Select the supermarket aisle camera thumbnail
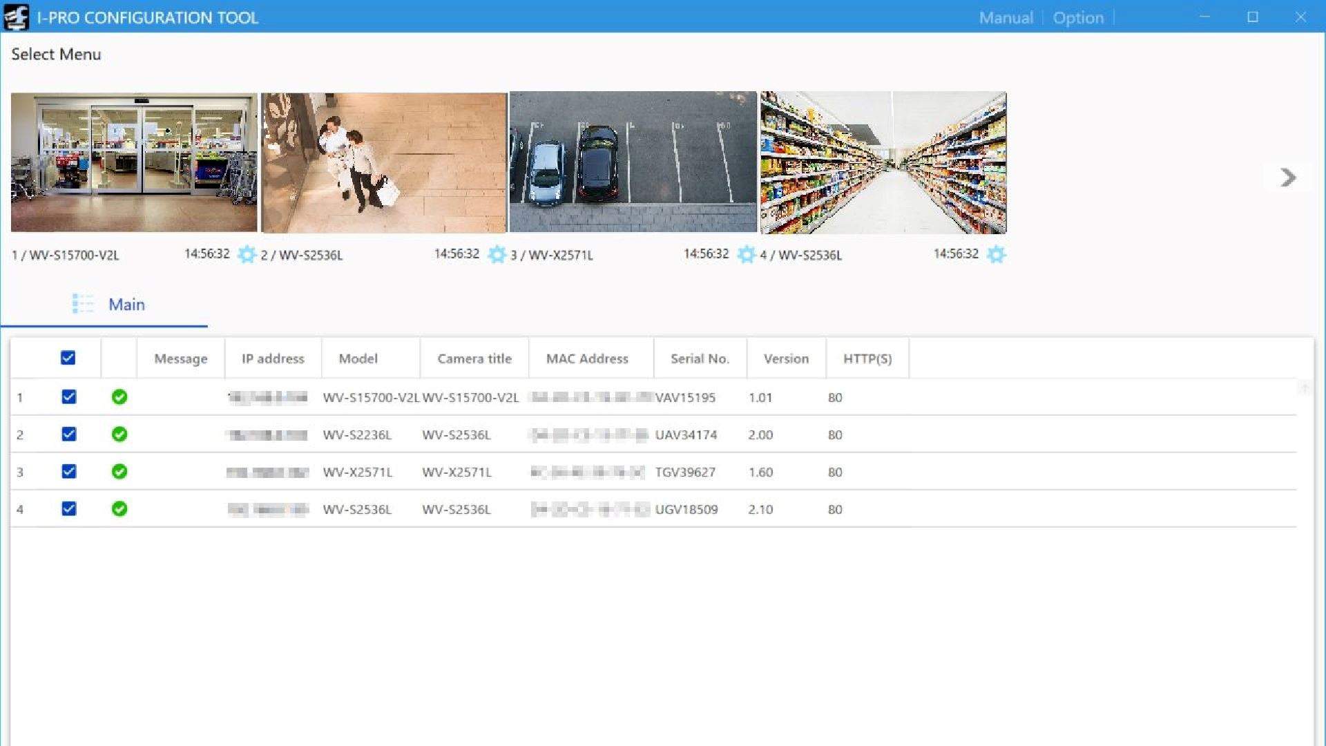Image resolution: width=1326 pixels, height=746 pixels. (883, 162)
